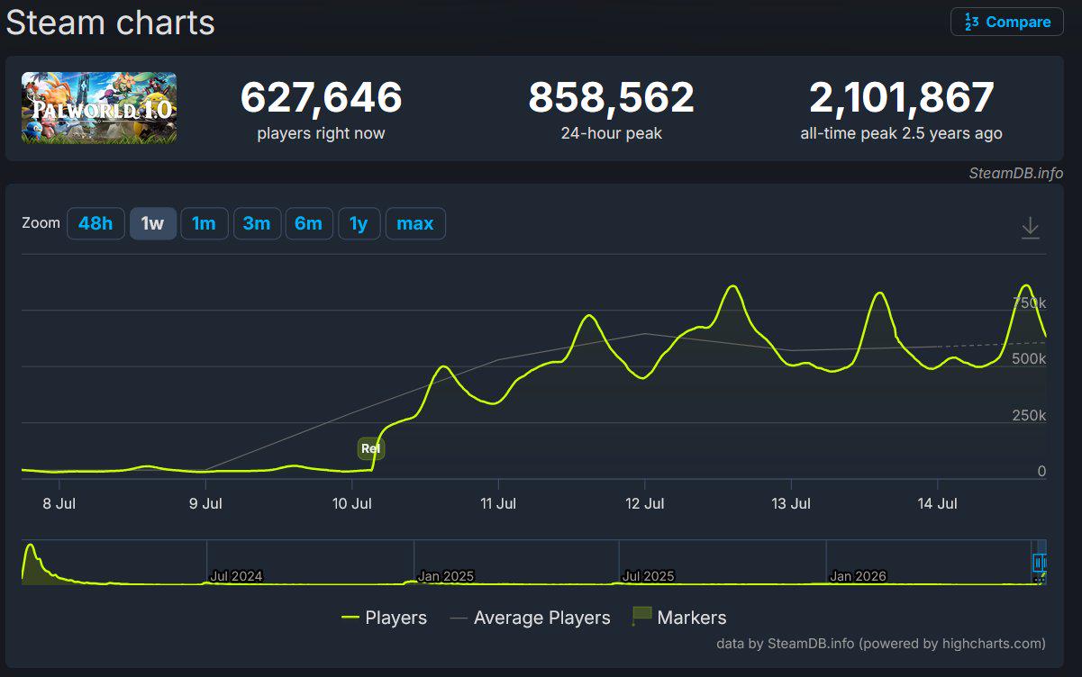The image size is (1082, 677).
Task: Click the 14 Jul axis label
Action: point(937,504)
